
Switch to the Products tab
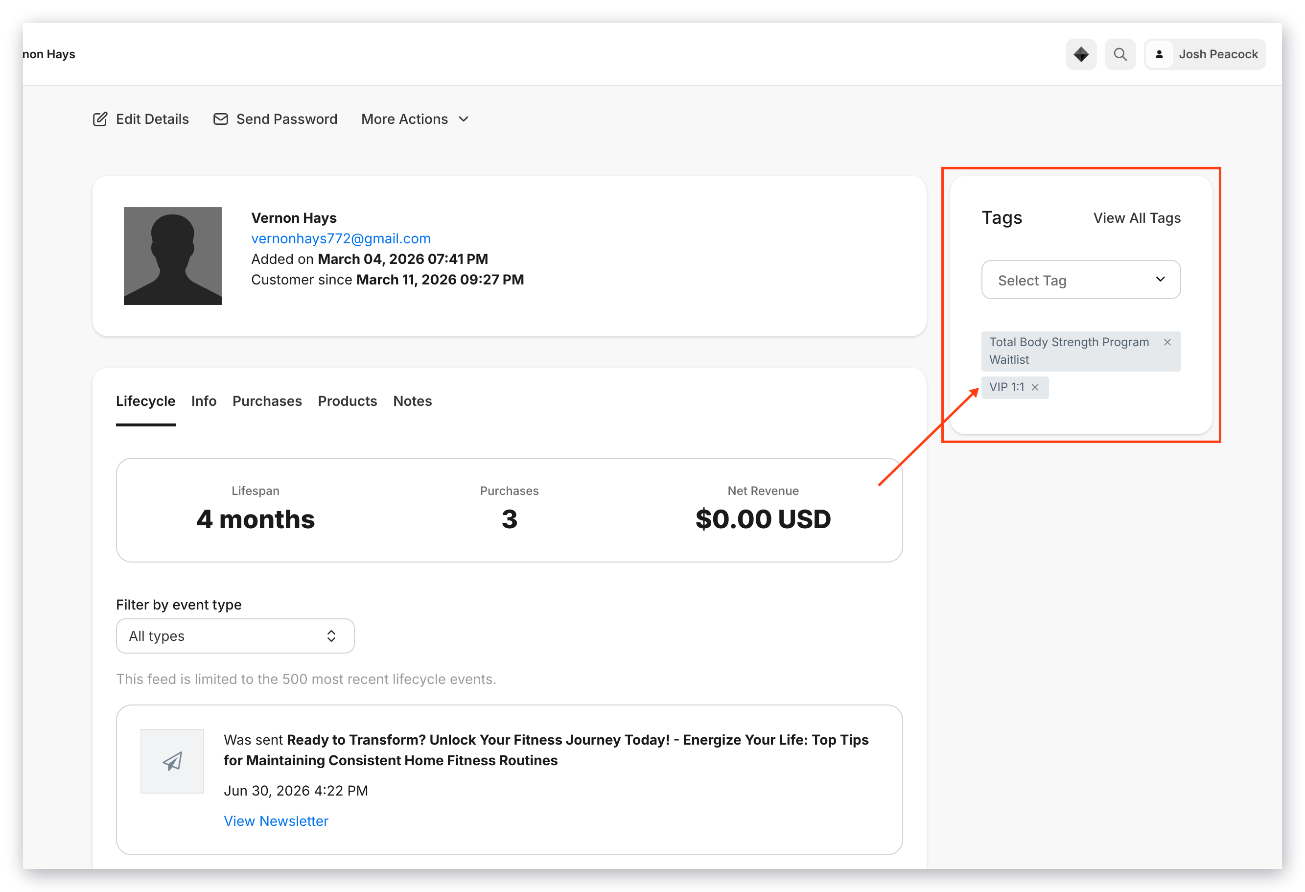[347, 401]
